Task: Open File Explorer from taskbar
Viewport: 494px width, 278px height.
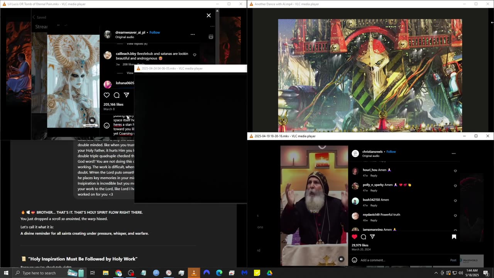Action: coord(106,273)
